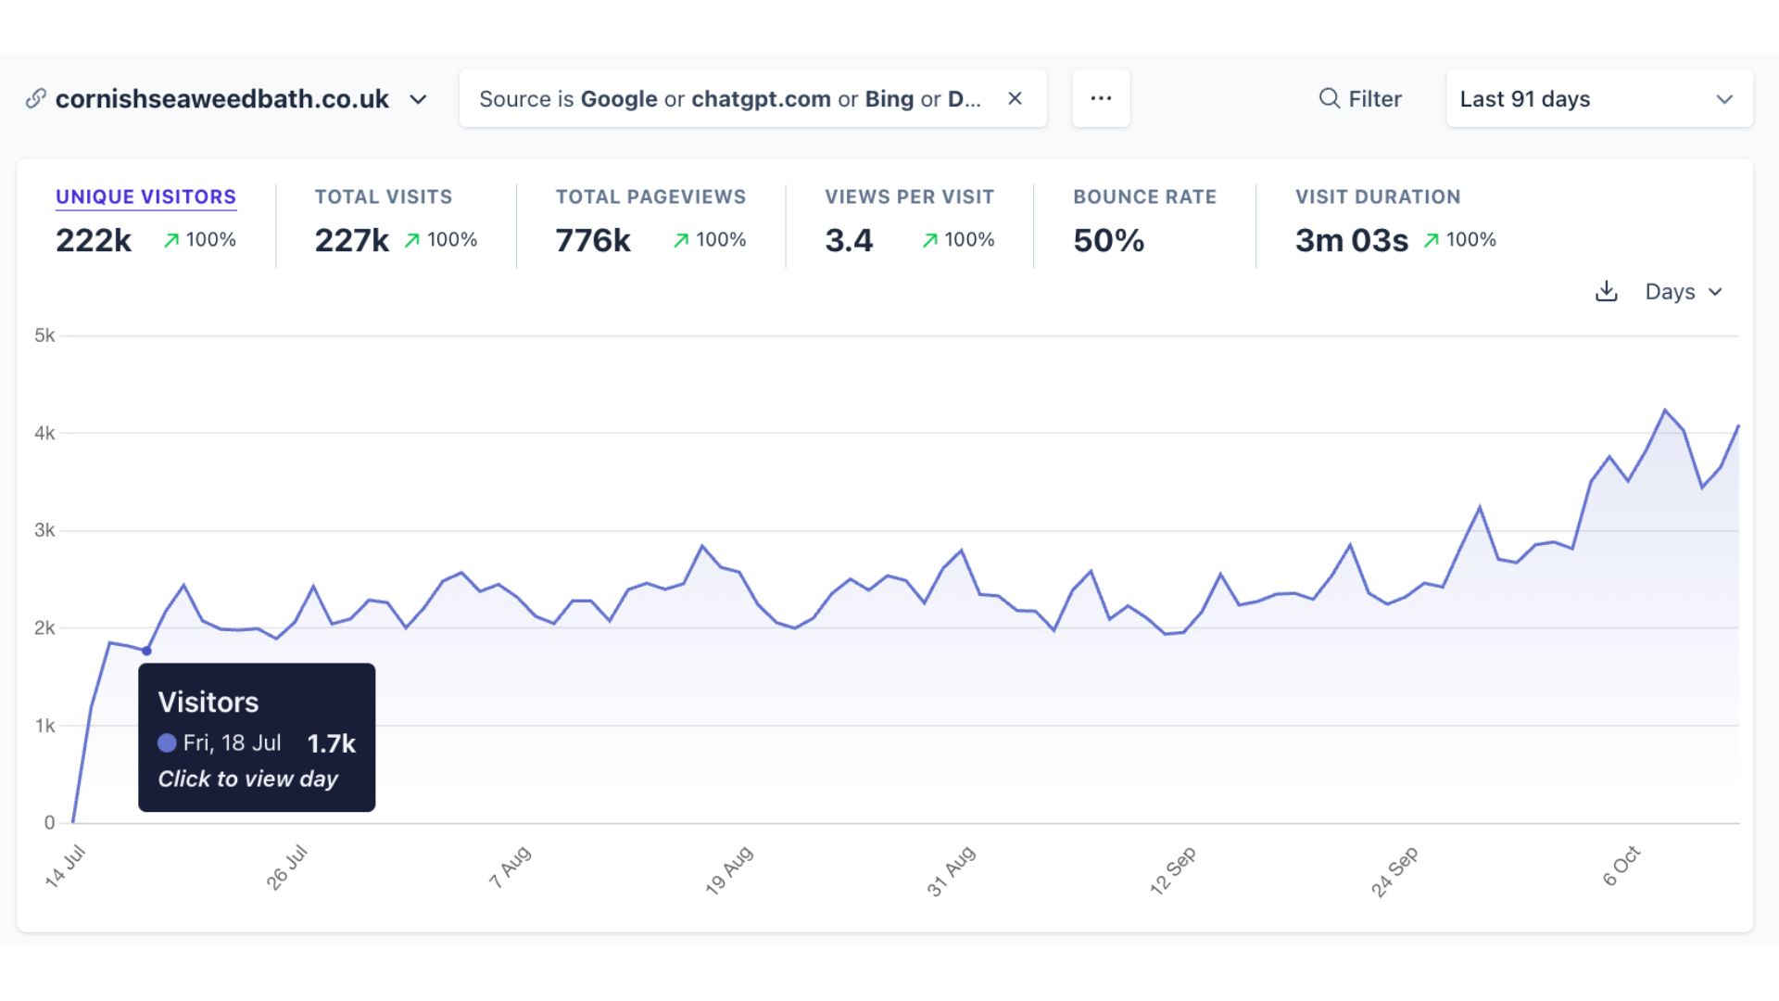
Task: Expand the site selector chevron
Action: 419,99
